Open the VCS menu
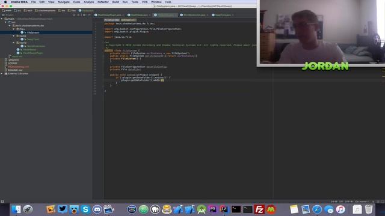Viewport: 385px width, 216px height. pos(144,2)
